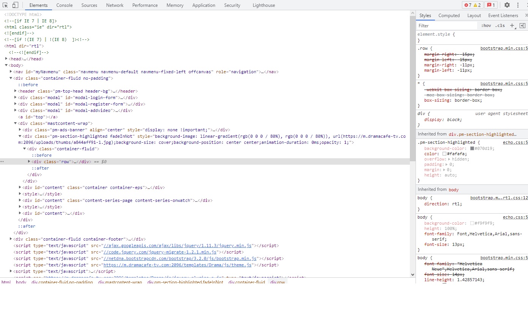Open bootstrap rtl.css:12 source link
Screen dimensions: 528x329
click(x=499, y=198)
